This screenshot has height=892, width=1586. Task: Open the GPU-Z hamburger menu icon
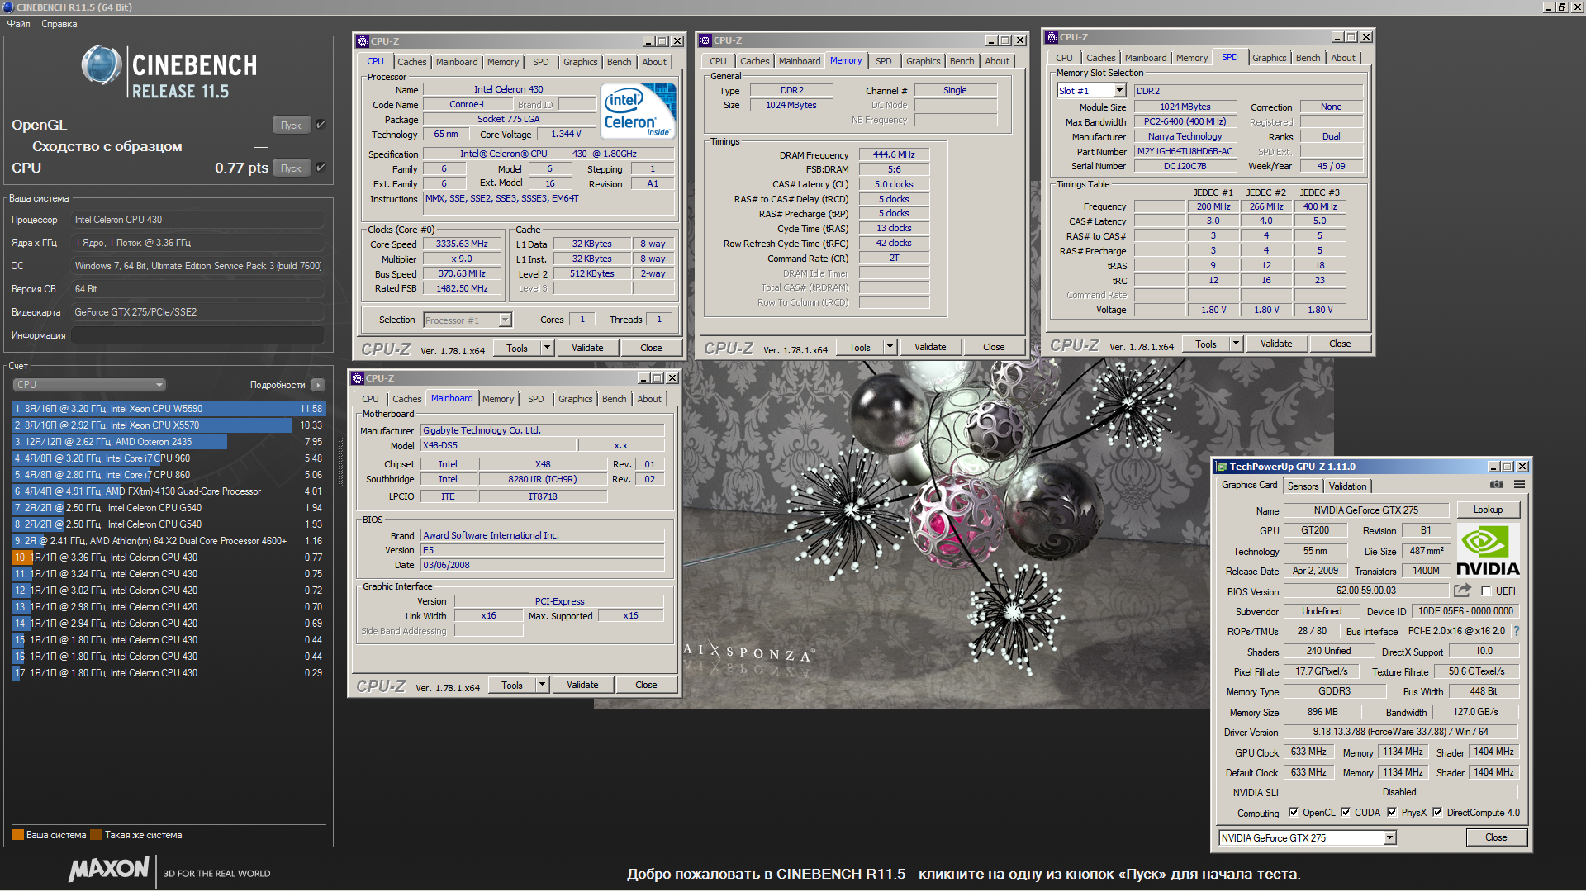point(1519,485)
